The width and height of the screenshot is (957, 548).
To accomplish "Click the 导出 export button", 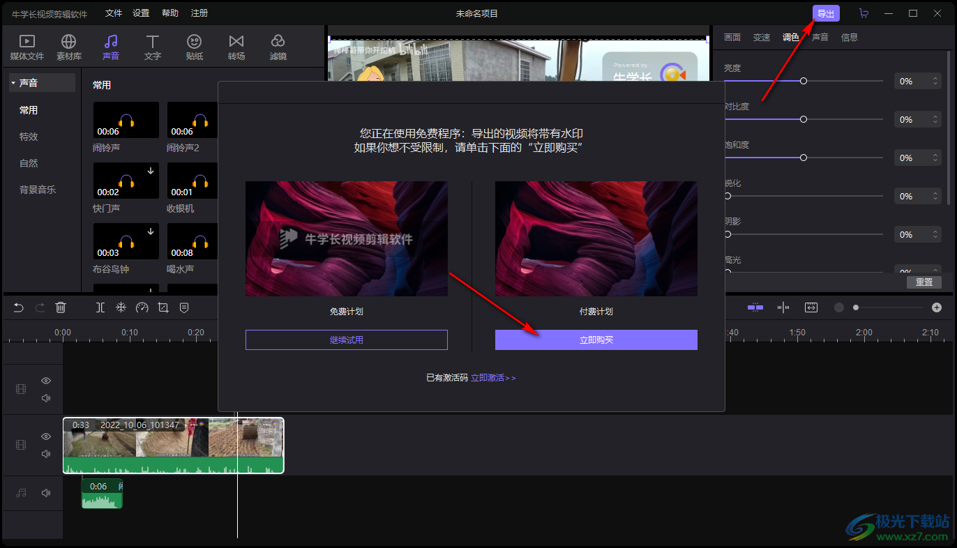I will point(826,13).
